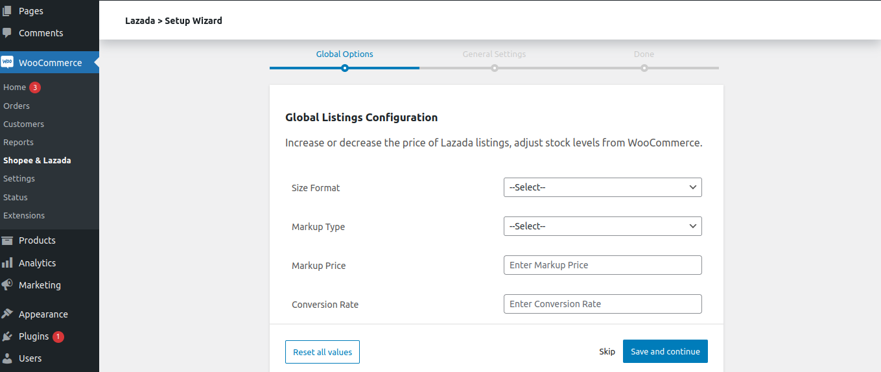The width and height of the screenshot is (881, 372).
Task: Click the General Settings step marker dot
Action: point(495,68)
